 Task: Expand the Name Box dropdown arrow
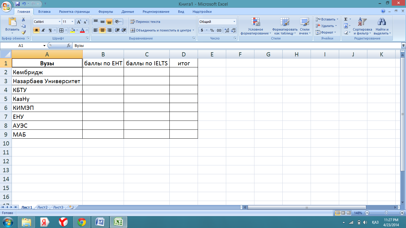(45, 46)
